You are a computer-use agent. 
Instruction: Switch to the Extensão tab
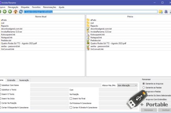click(x=11, y=80)
